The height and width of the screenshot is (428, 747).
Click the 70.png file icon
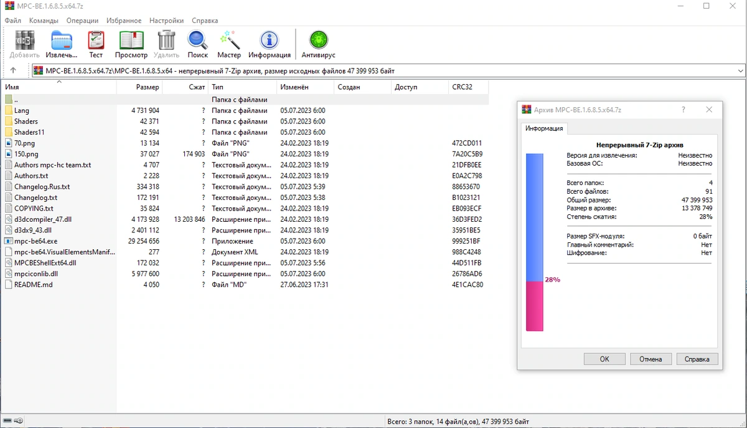pyautogui.click(x=9, y=143)
